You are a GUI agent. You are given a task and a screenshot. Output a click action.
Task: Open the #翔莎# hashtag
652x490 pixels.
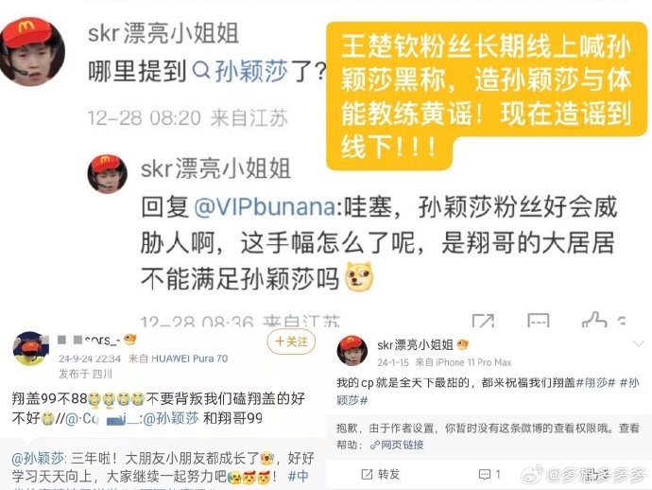point(599,382)
